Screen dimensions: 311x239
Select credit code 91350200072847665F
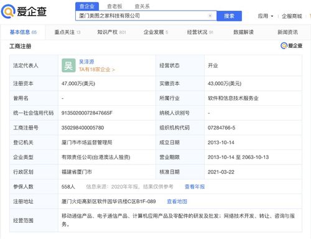[x=87, y=113]
